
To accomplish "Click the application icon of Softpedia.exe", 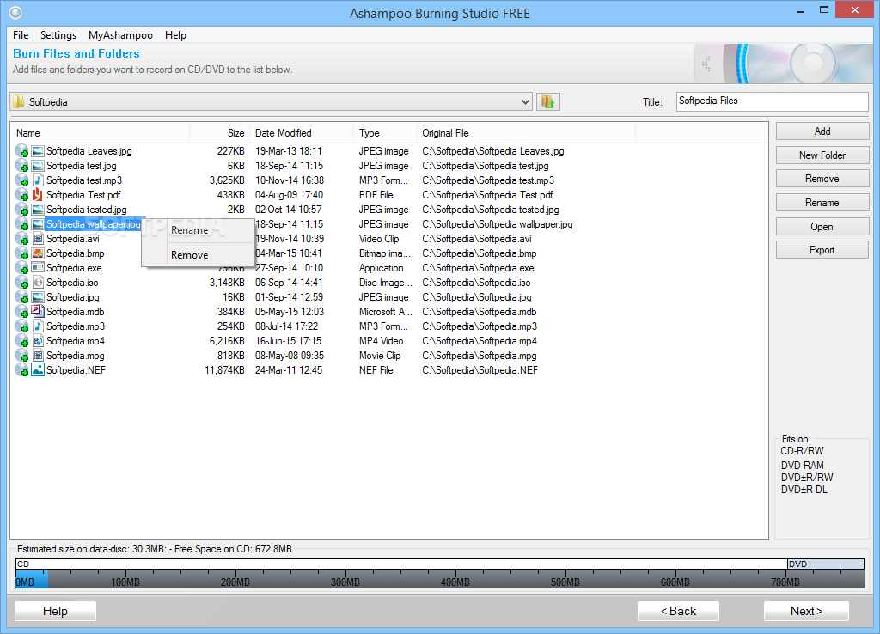I will coord(38,268).
